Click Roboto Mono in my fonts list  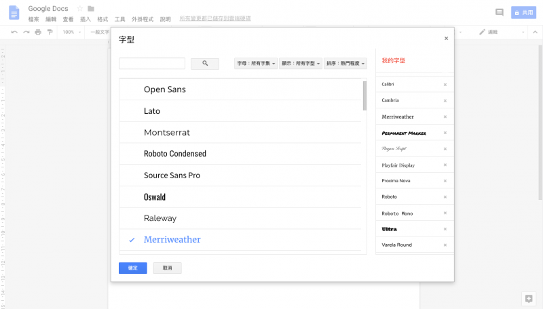point(397,213)
